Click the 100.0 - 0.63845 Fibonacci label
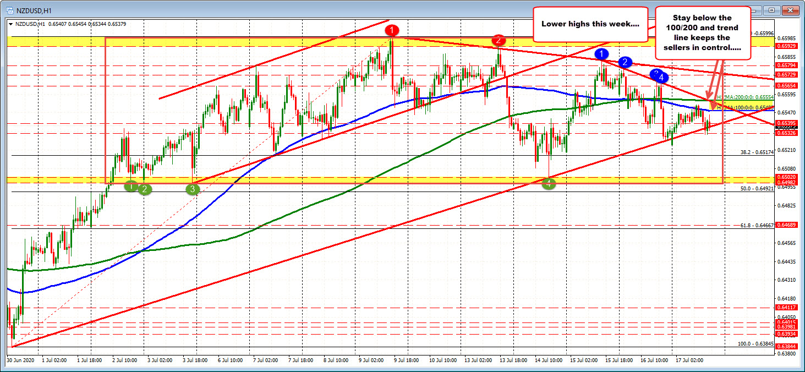This screenshot has width=805, height=372. [756, 344]
